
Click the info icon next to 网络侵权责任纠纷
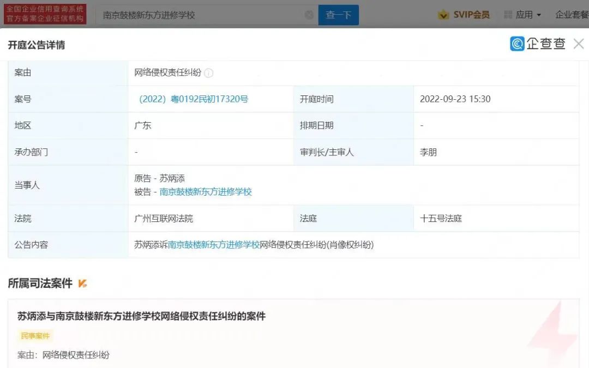208,73
